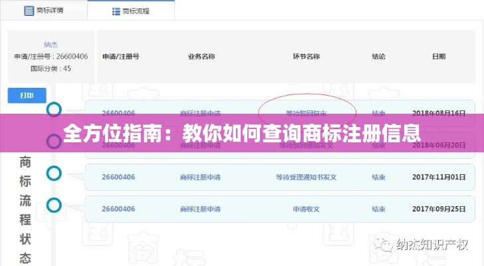Click the 申请/注册号 column header
The width and height of the screenshot is (484, 266).
click(121, 57)
